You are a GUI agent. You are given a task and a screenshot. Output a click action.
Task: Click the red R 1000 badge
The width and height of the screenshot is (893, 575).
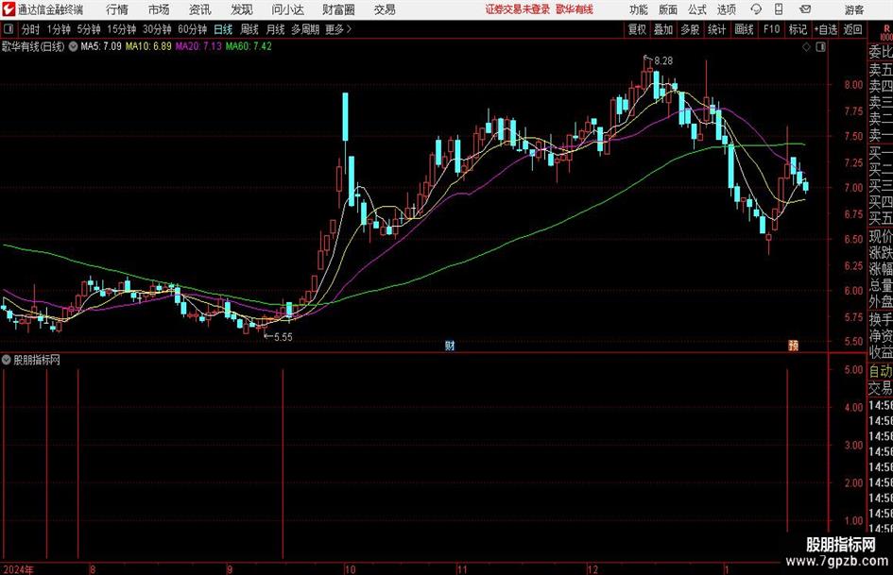886,32
